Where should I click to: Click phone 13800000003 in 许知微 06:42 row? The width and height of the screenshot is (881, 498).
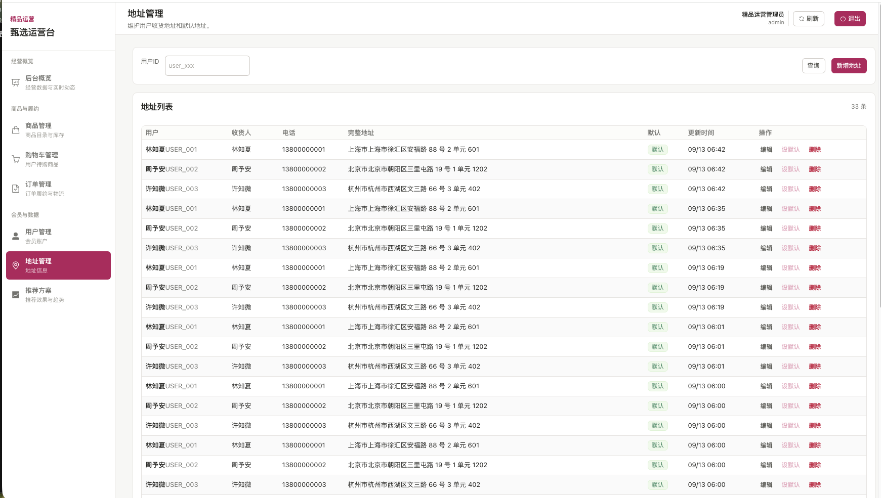(304, 189)
